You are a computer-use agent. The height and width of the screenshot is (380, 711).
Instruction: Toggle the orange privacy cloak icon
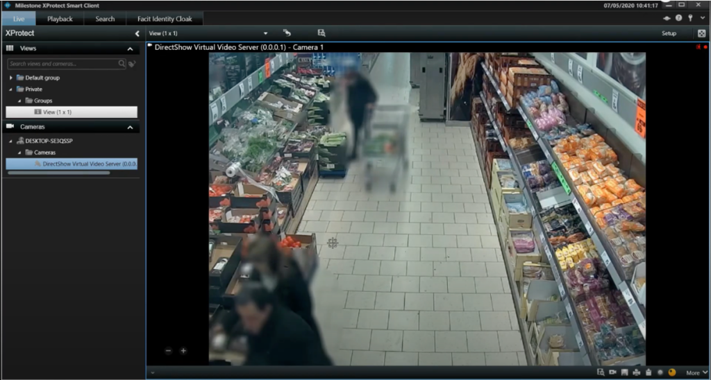672,372
